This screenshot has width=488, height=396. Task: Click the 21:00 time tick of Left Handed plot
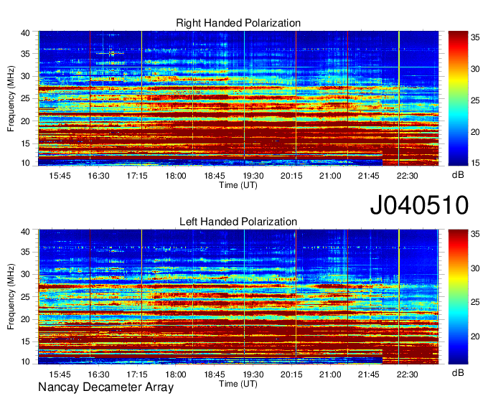pyautogui.click(x=330, y=374)
